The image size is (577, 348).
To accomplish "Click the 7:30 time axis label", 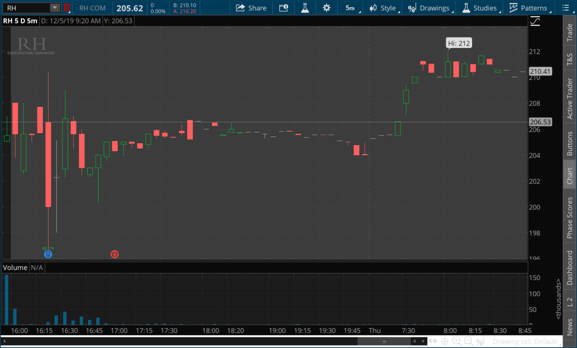I will pos(408,331).
